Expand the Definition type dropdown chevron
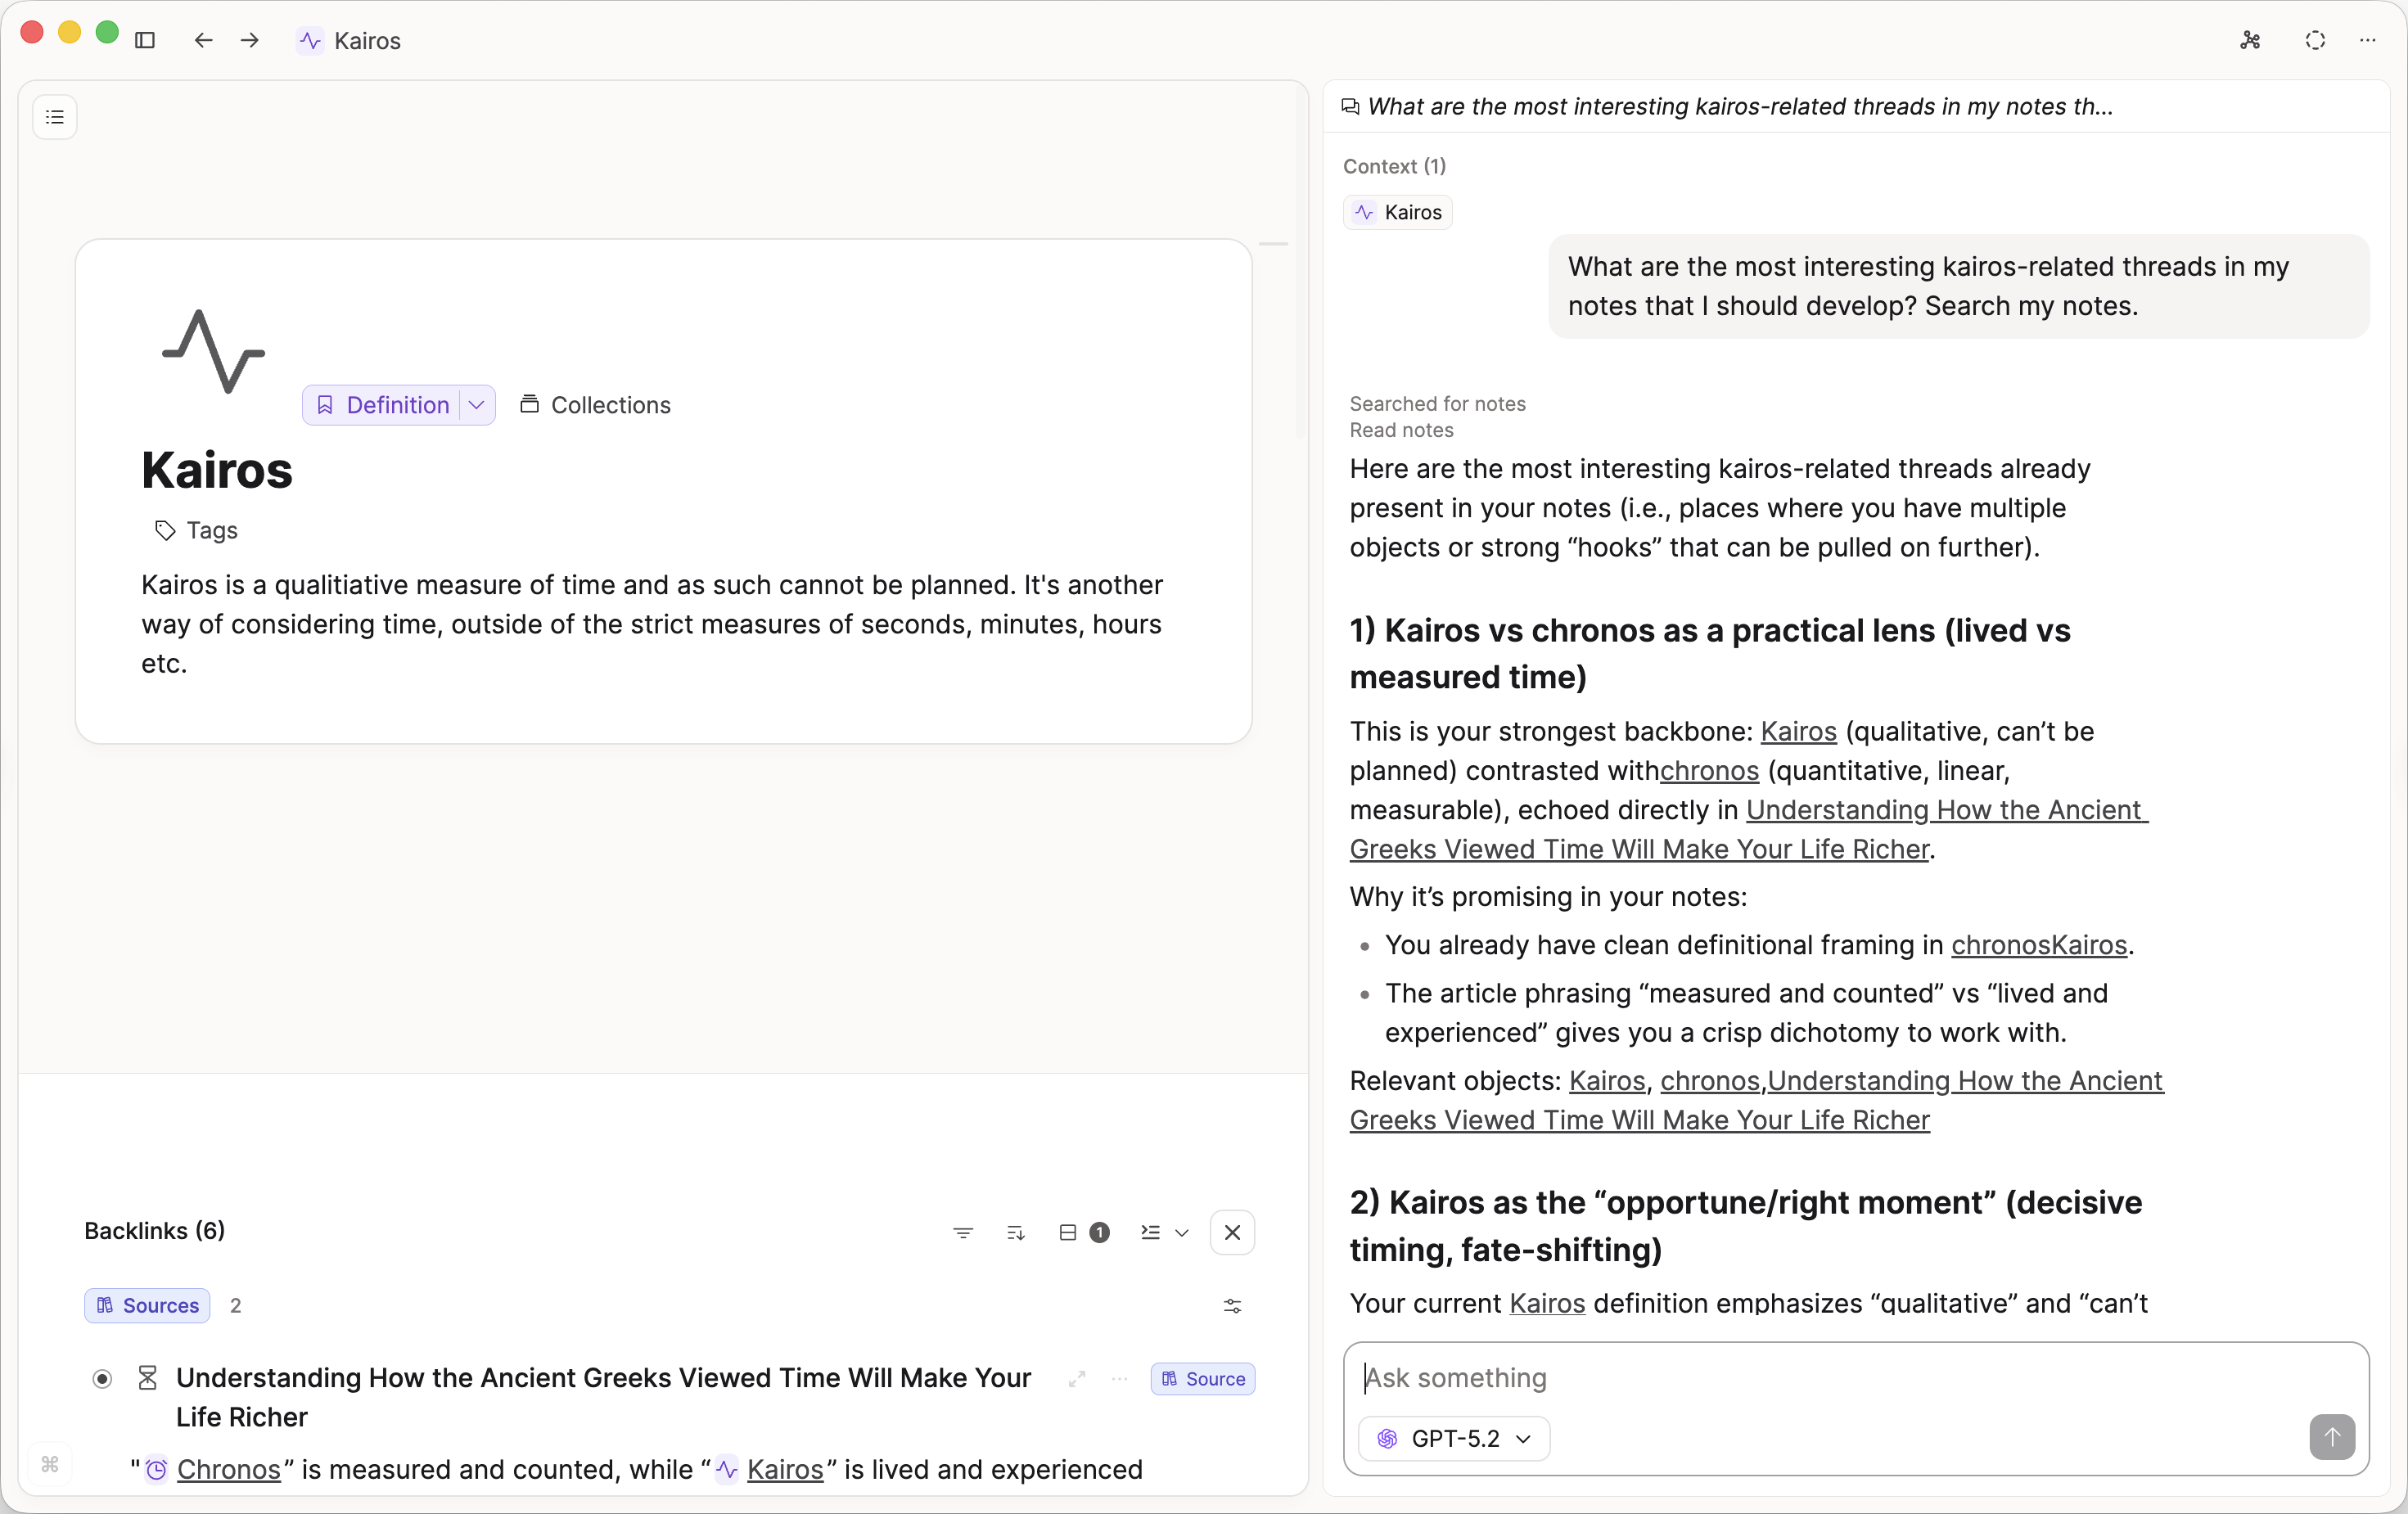Viewport: 2408px width, 1514px height. coord(477,405)
